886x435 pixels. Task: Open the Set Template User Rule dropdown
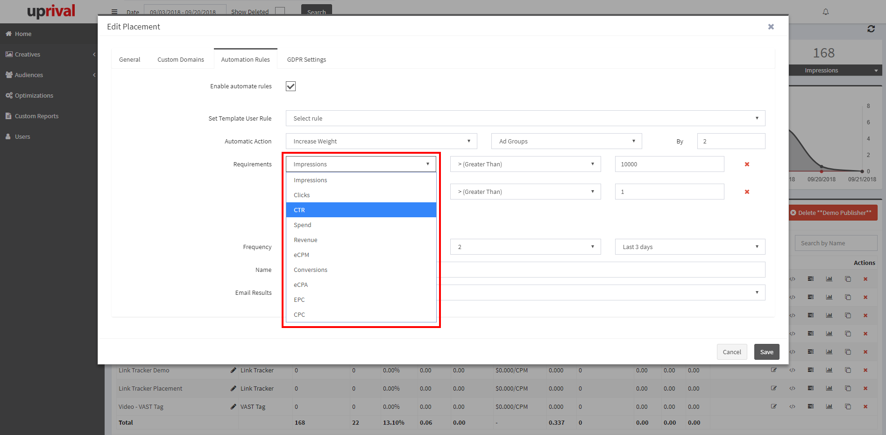tap(525, 118)
